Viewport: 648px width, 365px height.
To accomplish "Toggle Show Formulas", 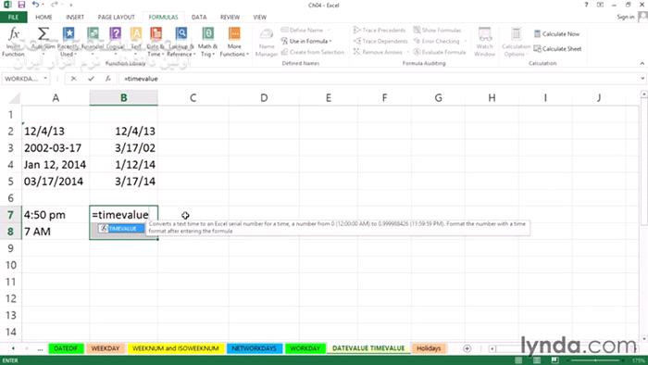I will click(x=437, y=31).
